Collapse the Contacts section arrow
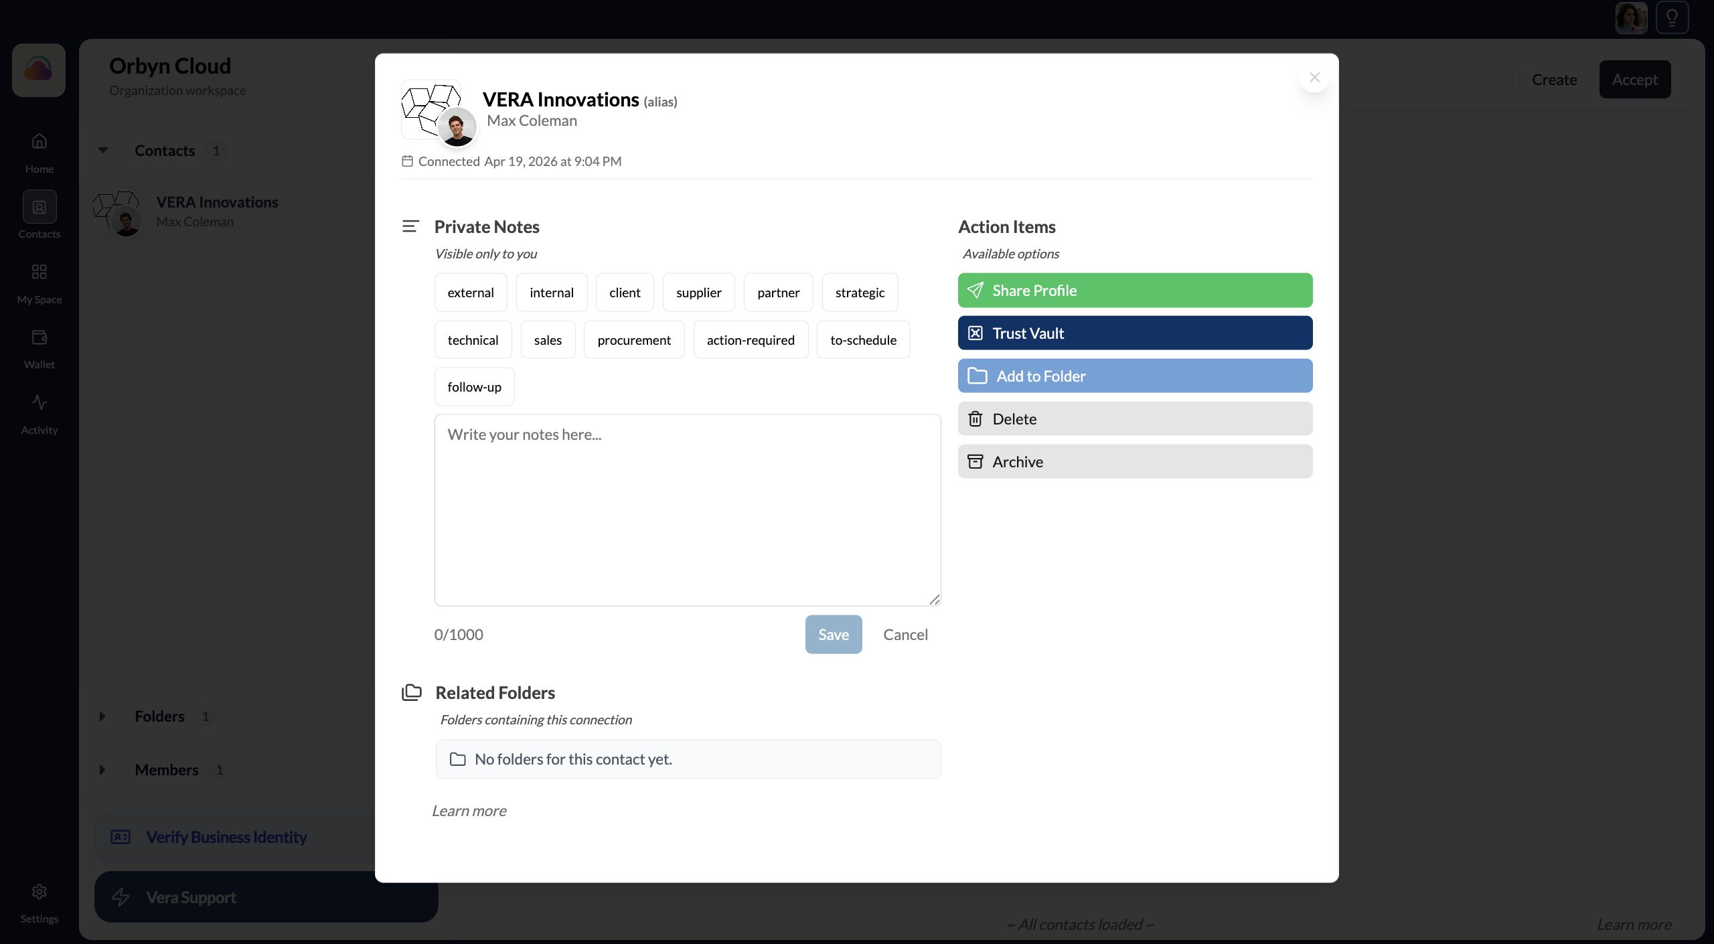This screenshot has width=1714, height=944. [102, 151]
